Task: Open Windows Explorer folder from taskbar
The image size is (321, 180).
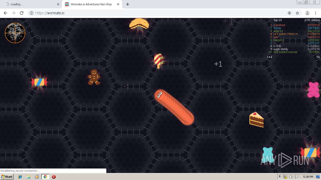Action: (28, 177)
